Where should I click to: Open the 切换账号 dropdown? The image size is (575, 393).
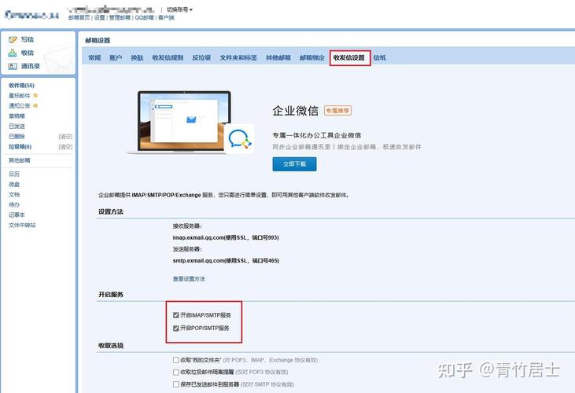(x=179, y=9)
